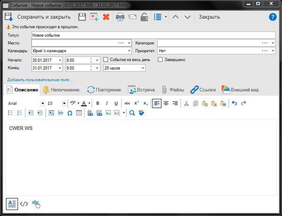The image size is (282, 216).
Task: Click the "Добавить пользовательские поля" link
Action: 40,80
